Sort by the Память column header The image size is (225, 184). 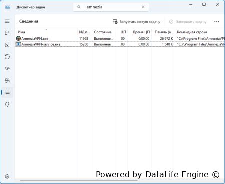tap(163, 32)
